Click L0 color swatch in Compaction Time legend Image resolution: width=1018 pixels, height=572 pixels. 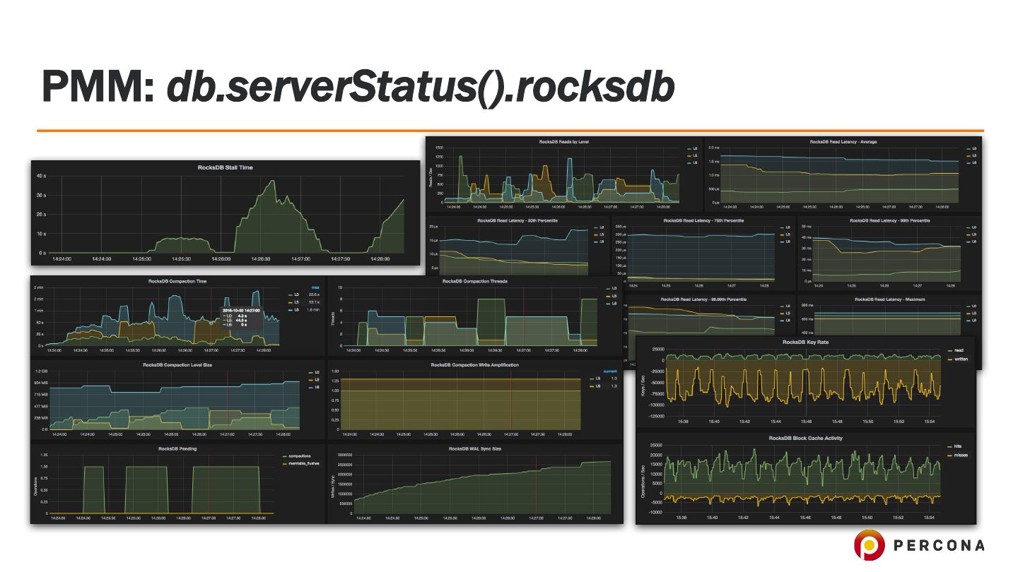[289, 294]
